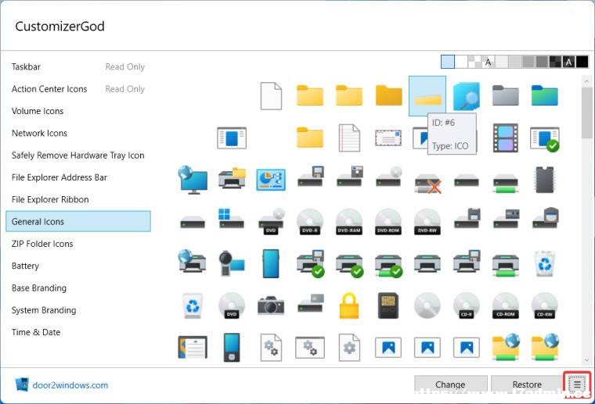Choose the yellow padlock icon
Screen dimensions: 595x404
click(349, 306)
